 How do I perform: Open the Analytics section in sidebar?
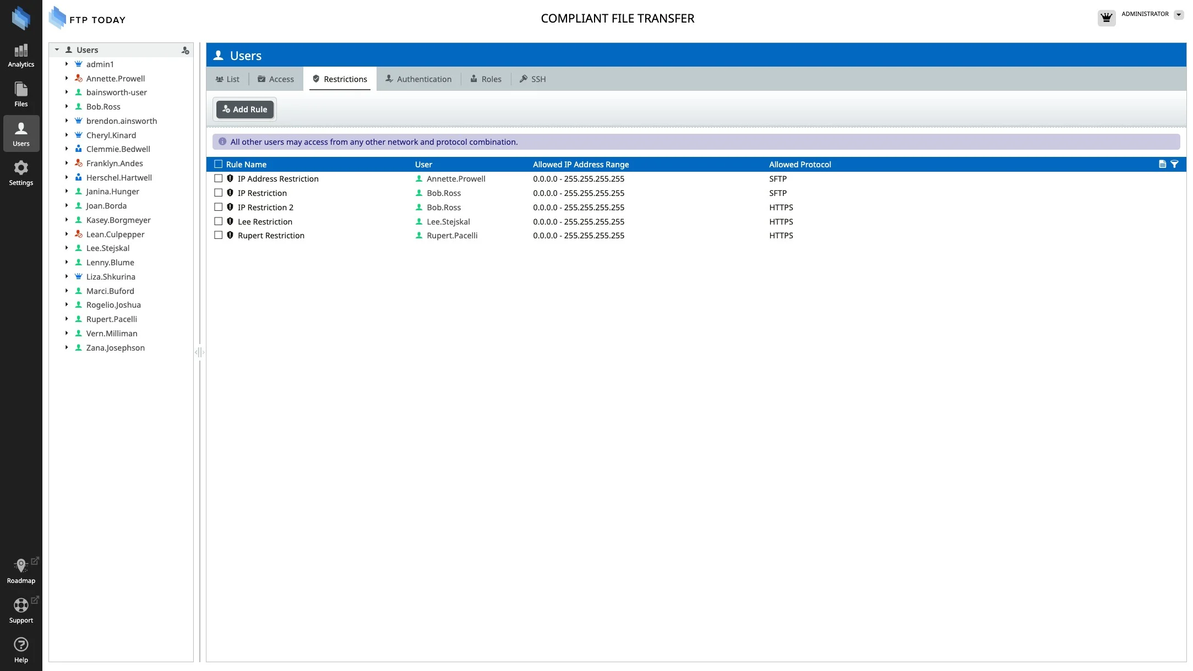point(21,56)
